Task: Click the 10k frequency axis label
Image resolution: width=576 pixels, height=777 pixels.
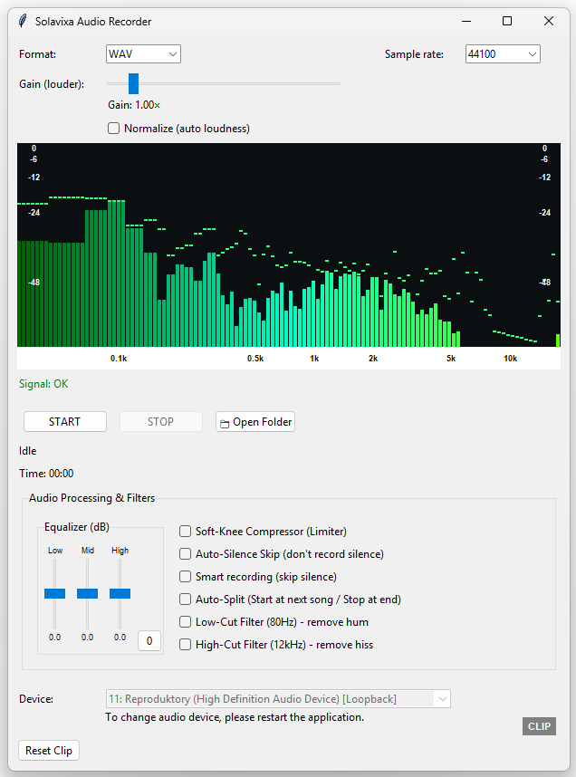Action: (x=510, y=359)
